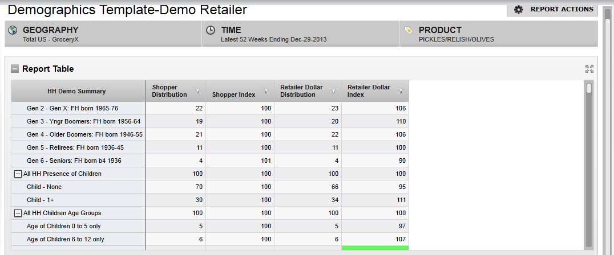614x255 pixels.
Task: Open Retailer Dollar Distribution filter icon
Action: tap(333, 91)
